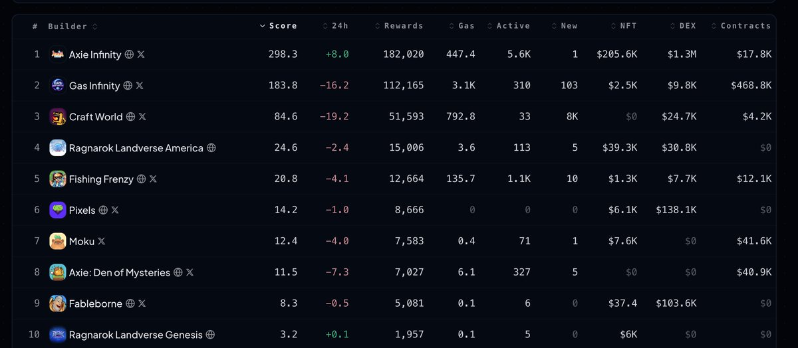Click the Fableborne logo thumbnail

[58, 304]
